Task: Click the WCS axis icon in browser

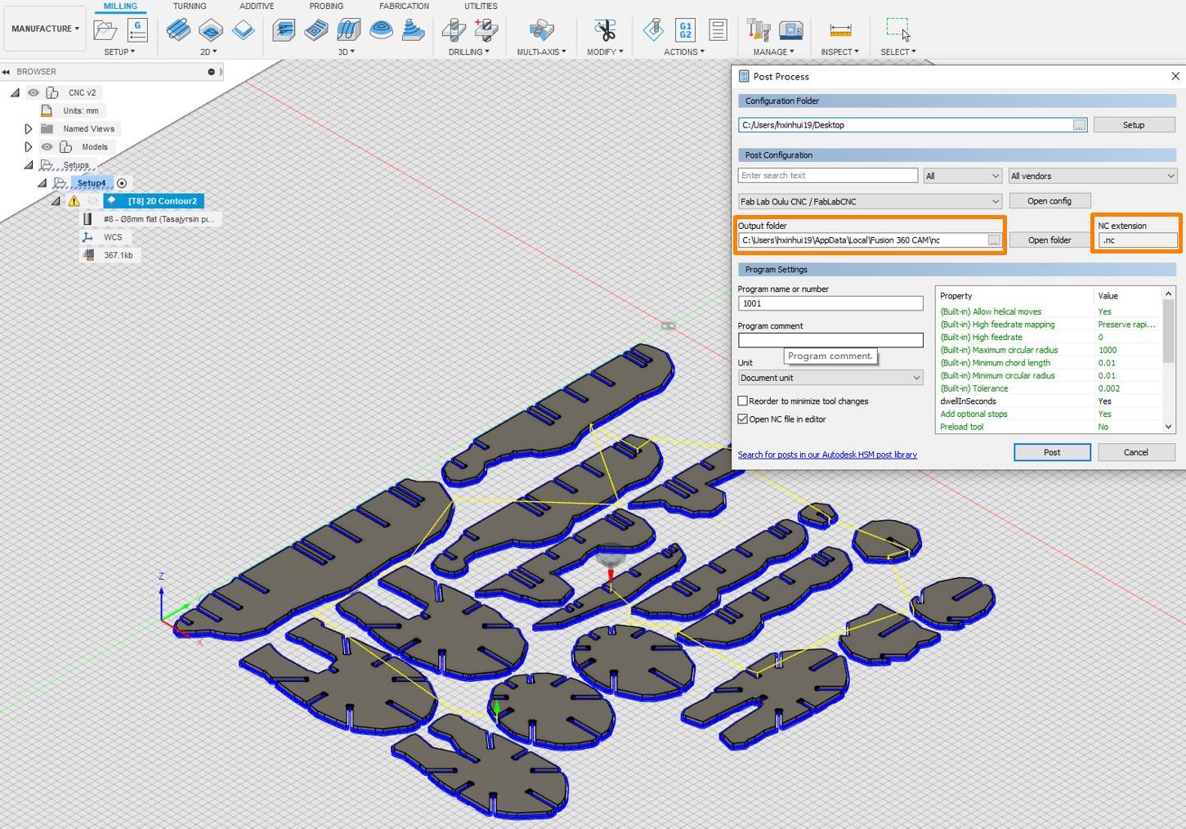Action: [x=87, y=237]
